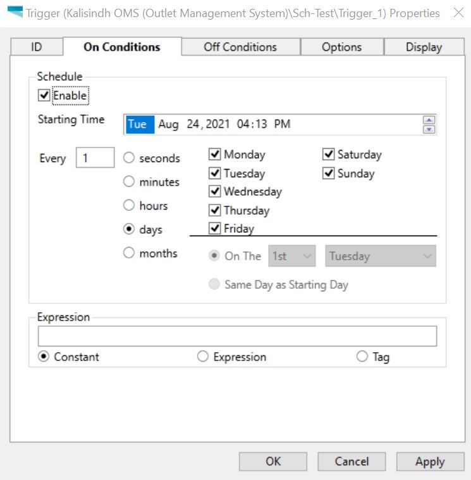Click the application icon in title bar
Image resolution: width=471 pixels, height=480 pixels.
coord(15,12)
